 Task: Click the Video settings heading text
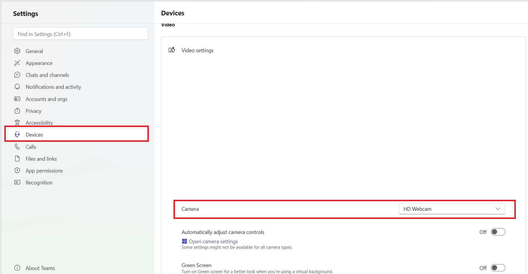[198, 50]
